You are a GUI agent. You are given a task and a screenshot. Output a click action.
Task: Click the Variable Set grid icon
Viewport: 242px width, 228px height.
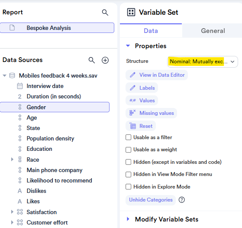click(x=131, y=12)
